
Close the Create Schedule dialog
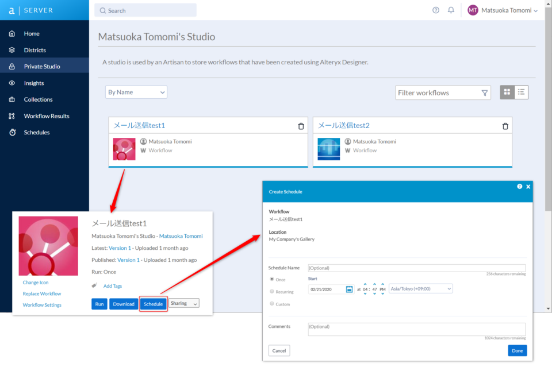pyautogui.click(x=528, y=187)
